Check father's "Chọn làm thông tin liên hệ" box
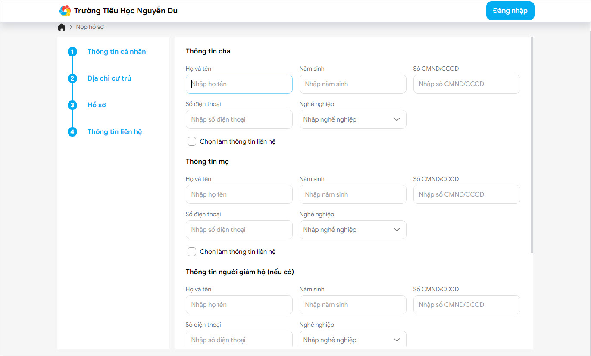591x356 pixels. point(192,141)
